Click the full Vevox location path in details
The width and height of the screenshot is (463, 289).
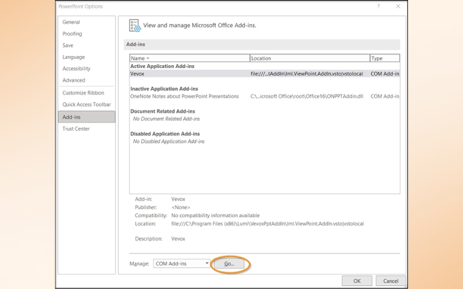pos(267,224)
